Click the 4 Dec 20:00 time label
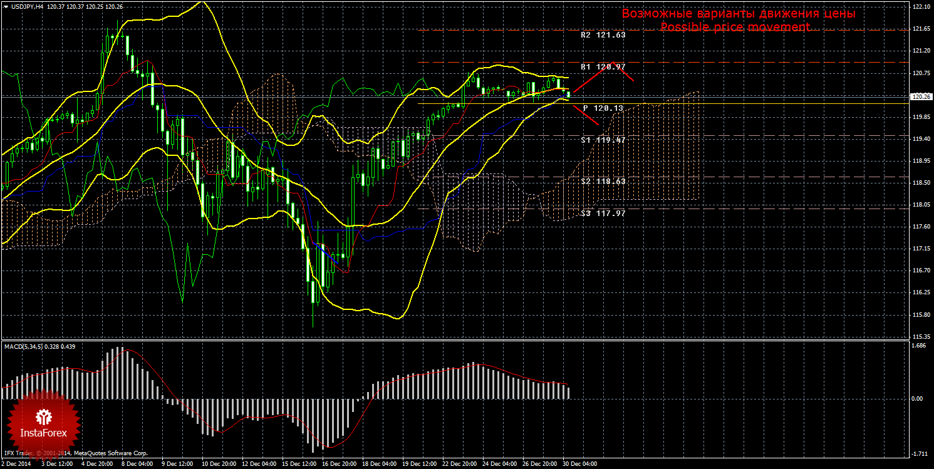Screen dimensions: 934x469 (96, 464)
